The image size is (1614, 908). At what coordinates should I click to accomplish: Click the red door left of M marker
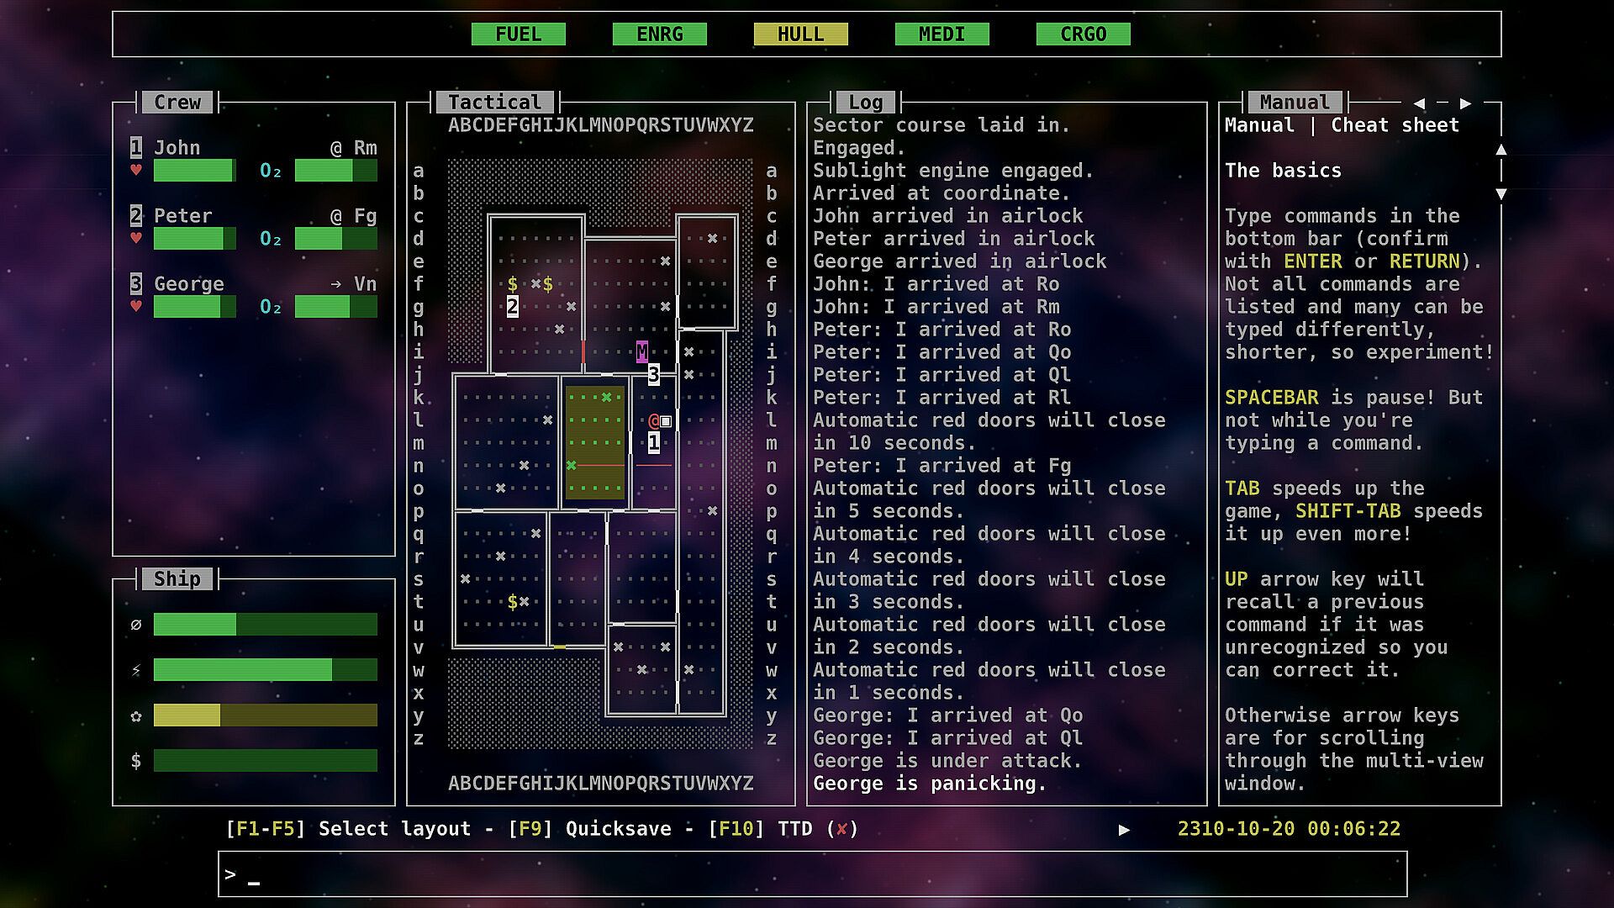583,351
